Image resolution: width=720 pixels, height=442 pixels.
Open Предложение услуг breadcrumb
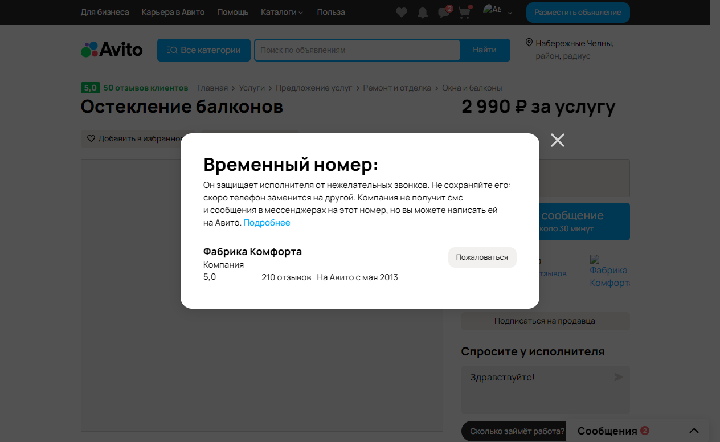314,88
